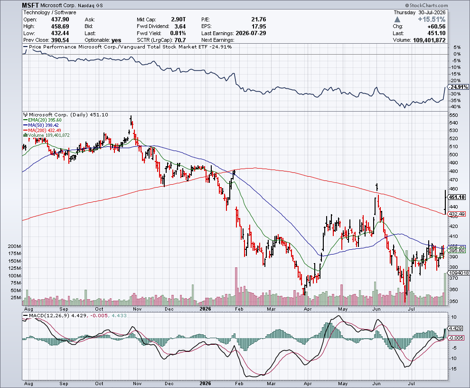Click the Microsoft Corp. company name
The height and width of the screenshot is (388, 470).
tap(58, 6)
